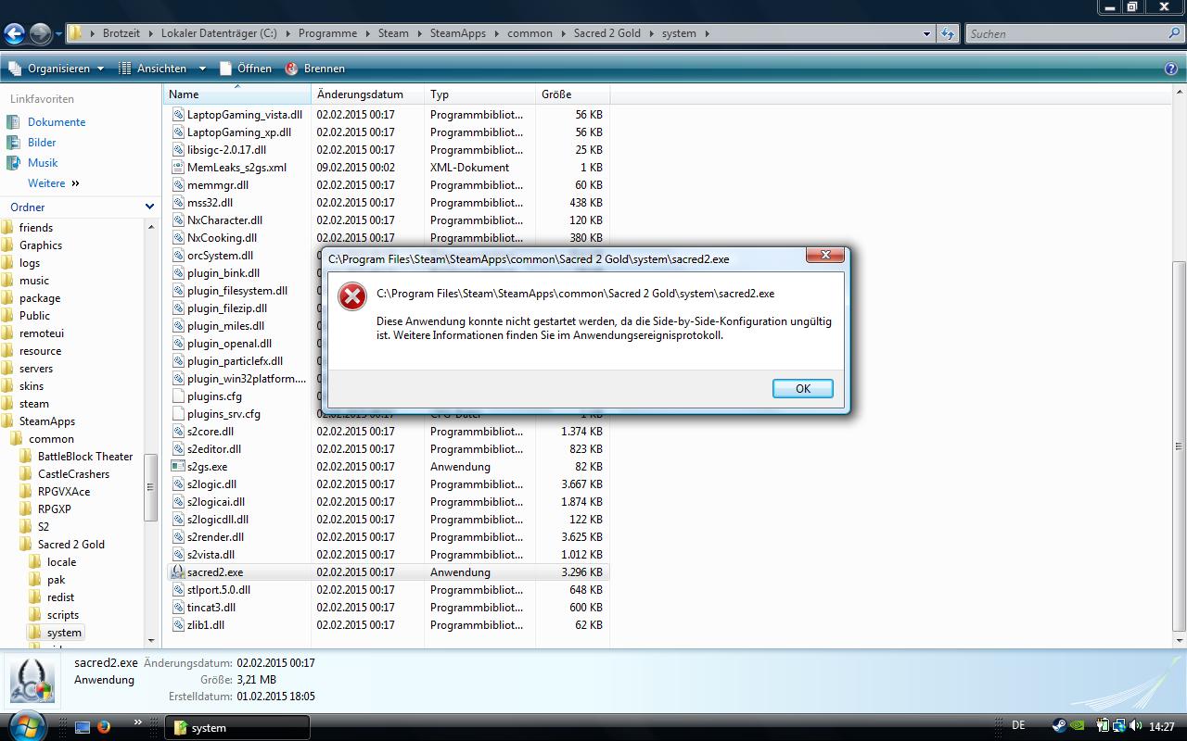The width and height of the screenshot is (1187, 741).
Task: Click the search magnifier icon
Action: click(x=1174, y=33)
